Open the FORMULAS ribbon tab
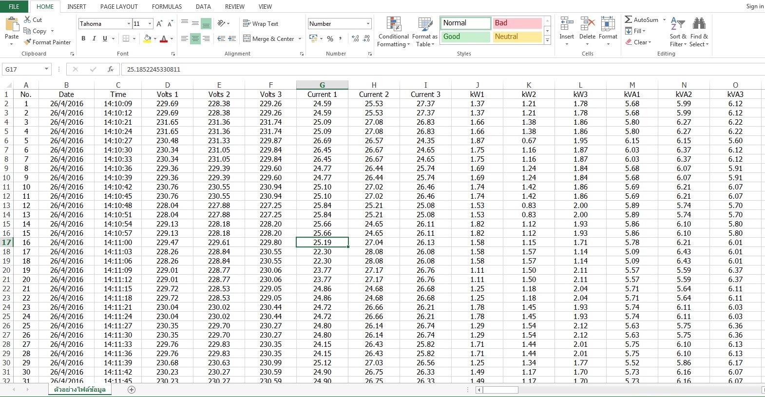Image resolution: width=765 pixels, height=397 pixels. coord(167,7)
